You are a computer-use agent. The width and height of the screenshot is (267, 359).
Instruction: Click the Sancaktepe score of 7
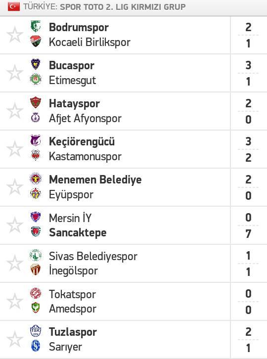point(248,234)
